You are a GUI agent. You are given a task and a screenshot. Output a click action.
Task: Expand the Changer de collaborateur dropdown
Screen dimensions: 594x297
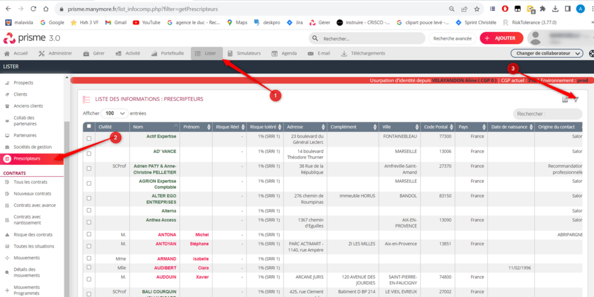(x=548, y=53)
